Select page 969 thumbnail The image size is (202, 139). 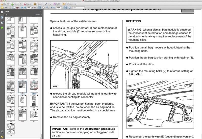tap(34, 87)
